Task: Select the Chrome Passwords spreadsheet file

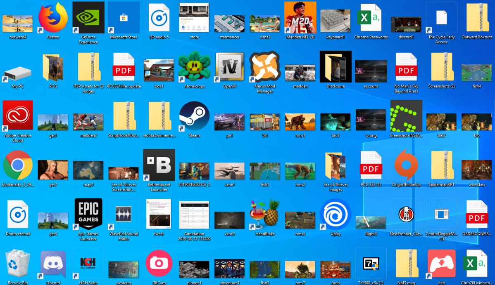Action: [371, 18]
